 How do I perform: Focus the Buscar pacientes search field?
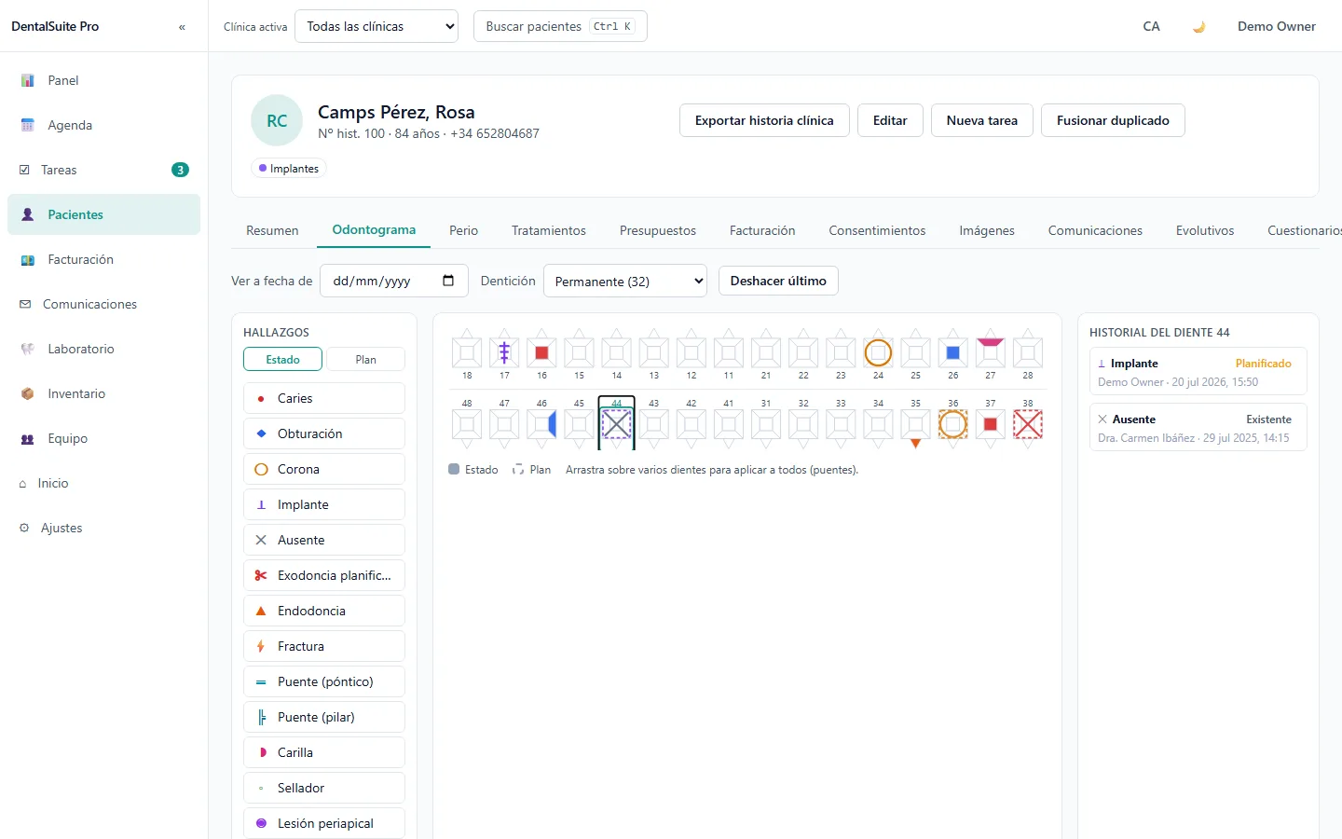(x=560, y=26)
